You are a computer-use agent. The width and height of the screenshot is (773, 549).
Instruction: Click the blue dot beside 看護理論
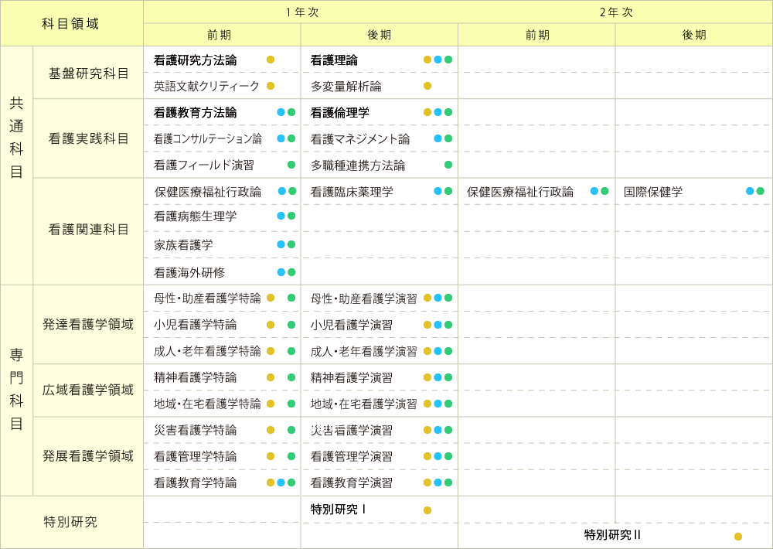(438, 60)
